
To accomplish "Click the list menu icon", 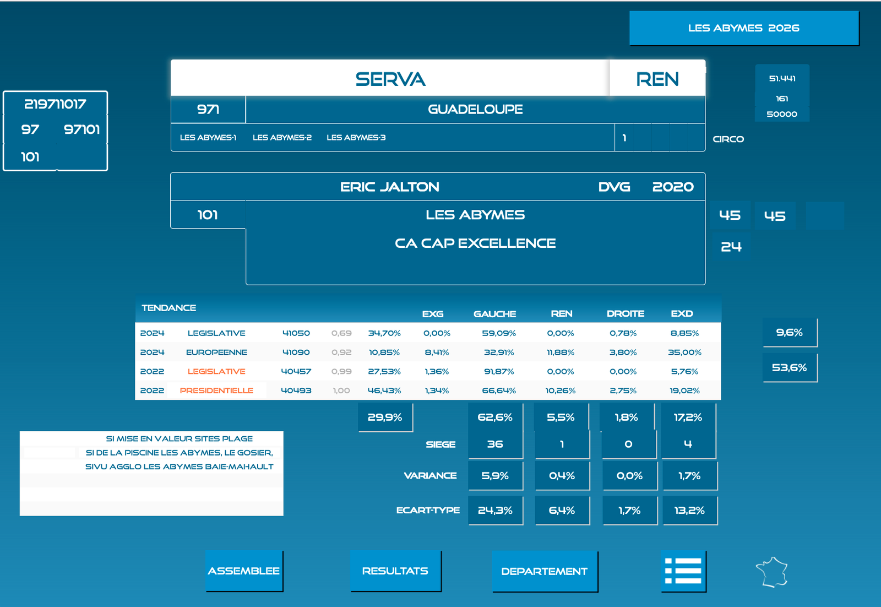I will pos(683,571).
